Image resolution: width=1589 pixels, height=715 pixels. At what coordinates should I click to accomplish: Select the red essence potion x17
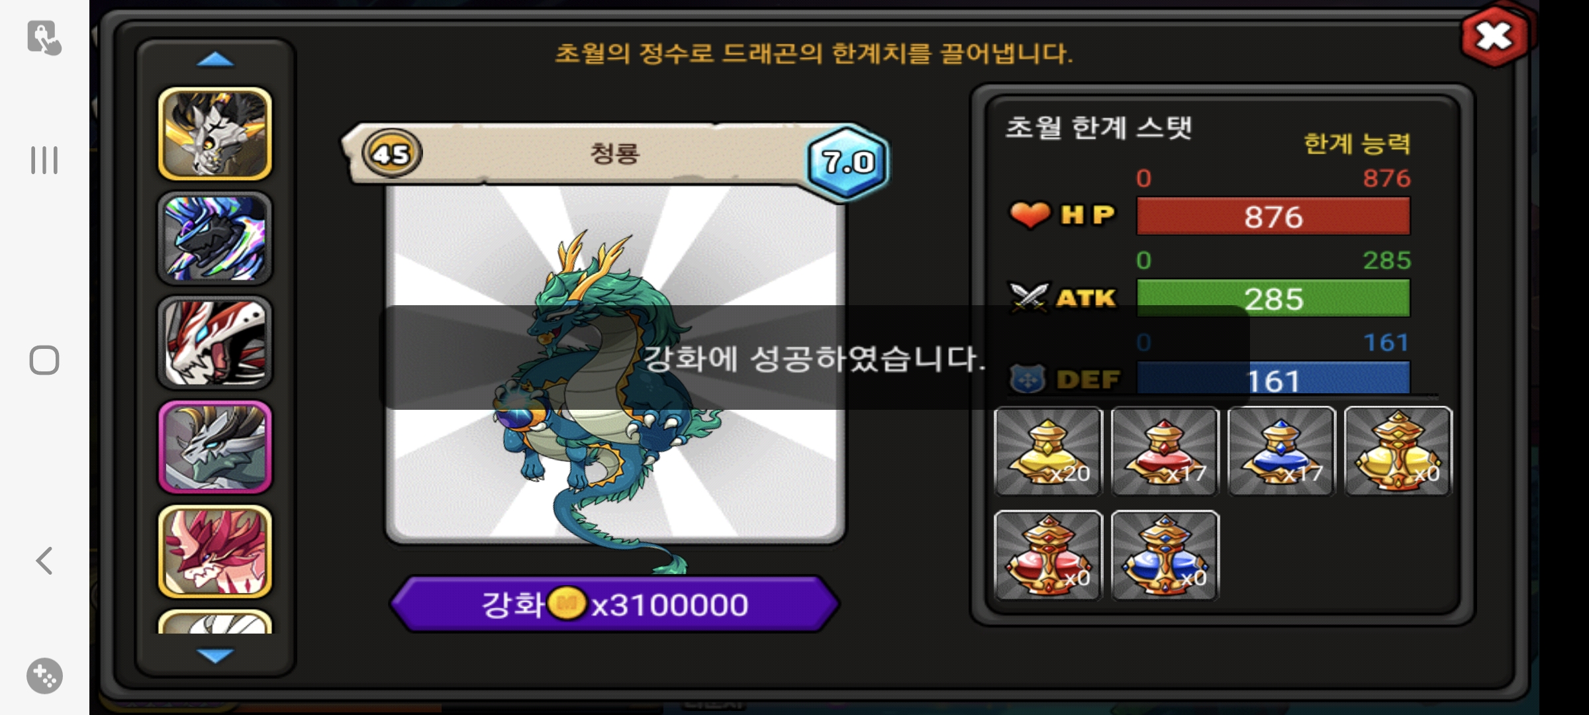1165,451
